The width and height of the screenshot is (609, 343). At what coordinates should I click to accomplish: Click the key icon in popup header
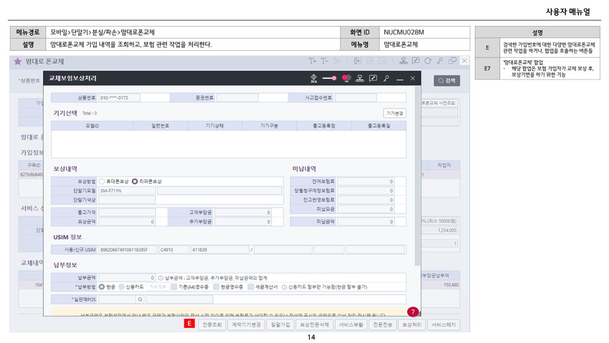pyautogui.click(x=386, y=78)
